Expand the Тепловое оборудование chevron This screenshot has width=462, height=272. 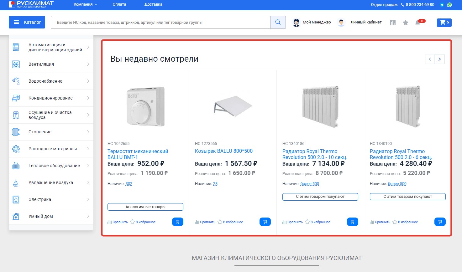(x=88, y=166)
